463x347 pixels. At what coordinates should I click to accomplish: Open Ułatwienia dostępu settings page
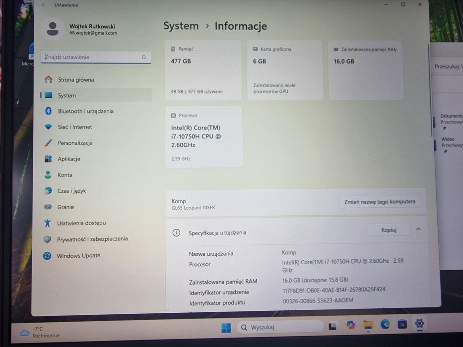96,223
